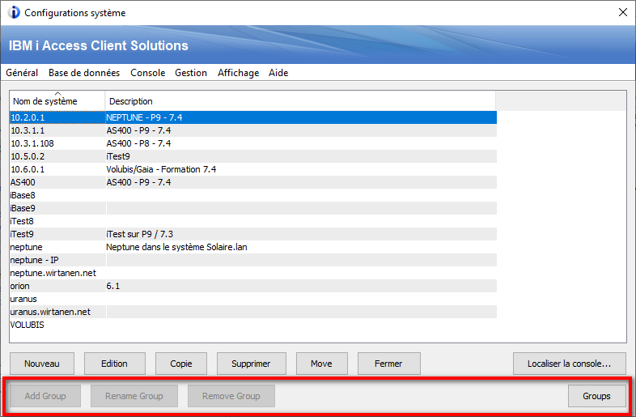Close the Configurations système window
Screen dimensions: 636x417
(x=623, y=13)
